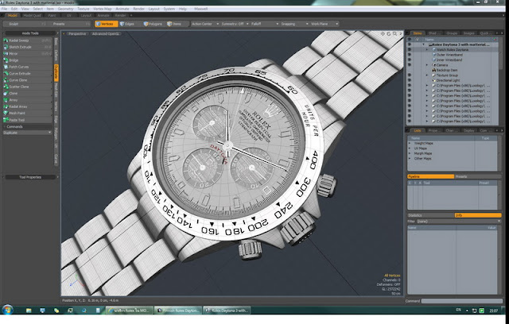Pick the Curve Clone tool
This screenshot has width=509, height=324.
point(28,80)
